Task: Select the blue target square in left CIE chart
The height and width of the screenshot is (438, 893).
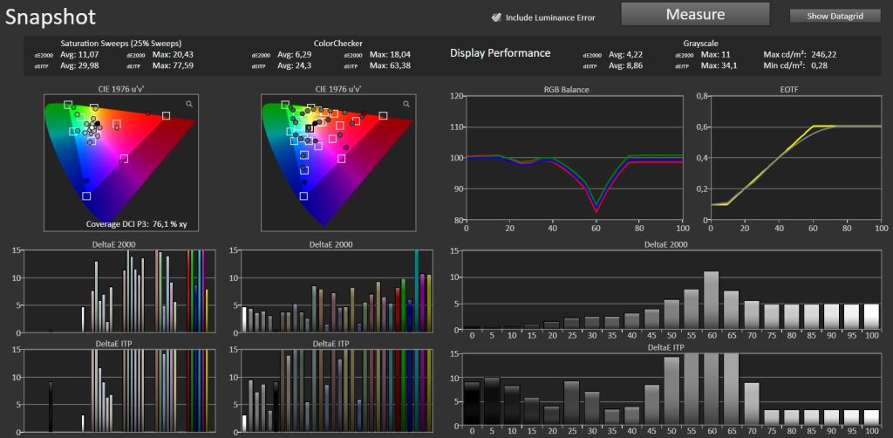Action: click(86, 196)
